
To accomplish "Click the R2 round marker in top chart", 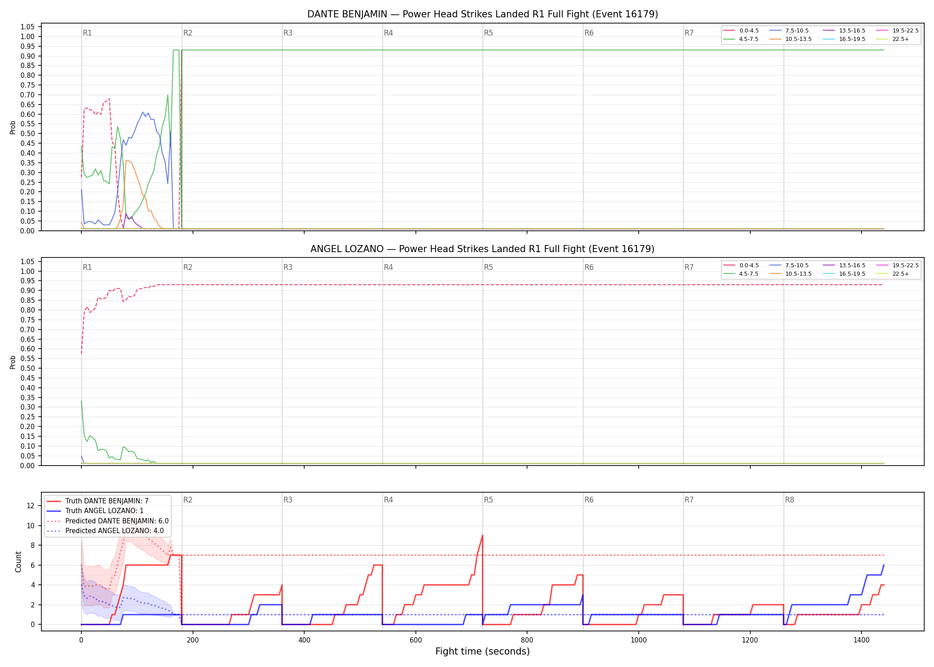I will 188,33.
